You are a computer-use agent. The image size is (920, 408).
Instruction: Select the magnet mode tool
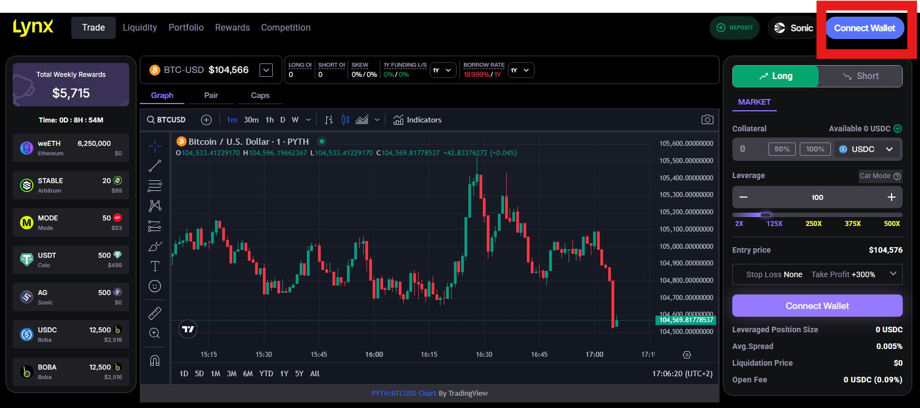pos(155,361)
